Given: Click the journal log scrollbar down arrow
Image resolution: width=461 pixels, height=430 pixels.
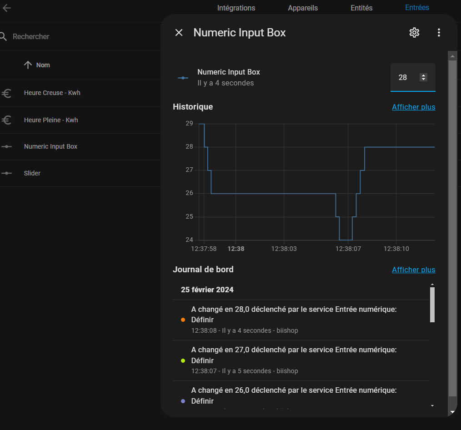Looking at the screenshot, I should [x=432, y=405].
